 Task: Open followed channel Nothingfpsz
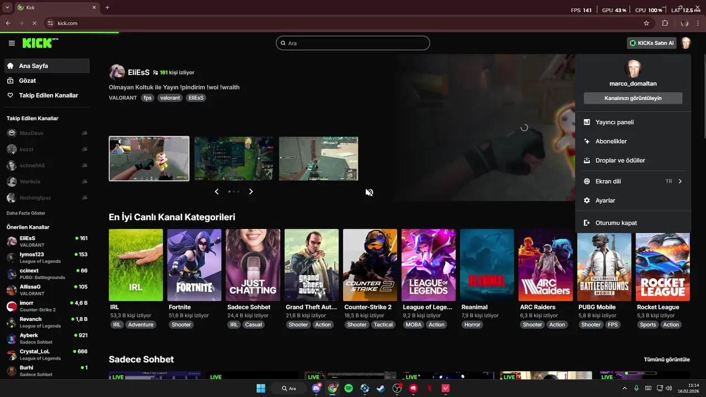(x=47, y=197)
